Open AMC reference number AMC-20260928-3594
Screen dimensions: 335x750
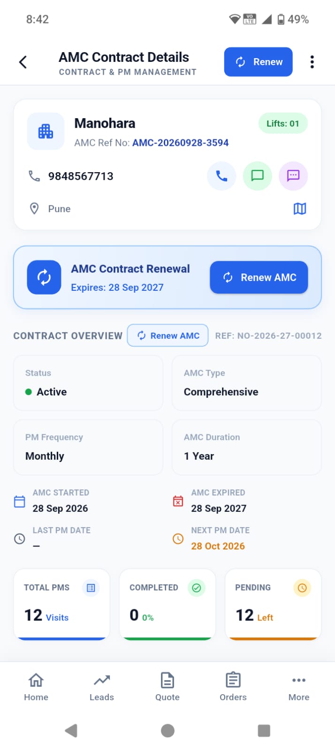coord(181,143)
